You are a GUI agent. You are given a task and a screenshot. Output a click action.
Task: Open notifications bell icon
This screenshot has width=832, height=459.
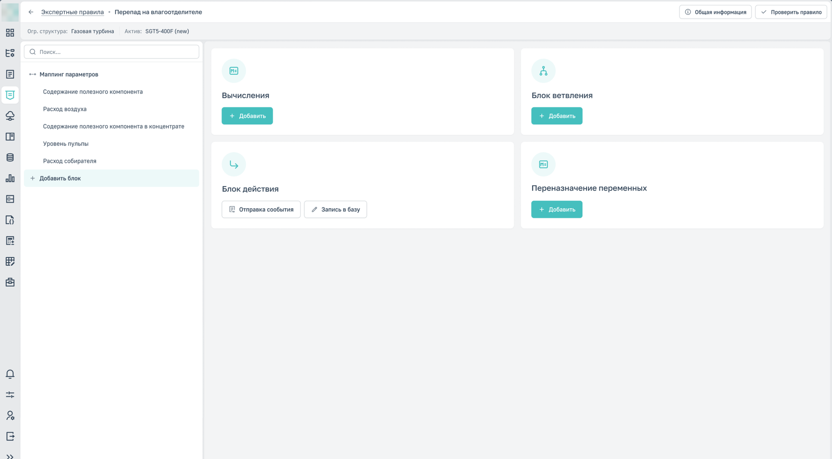tap(10, 374)
